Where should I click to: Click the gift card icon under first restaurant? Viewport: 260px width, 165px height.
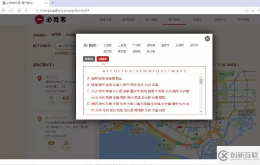tap(66, 100)
